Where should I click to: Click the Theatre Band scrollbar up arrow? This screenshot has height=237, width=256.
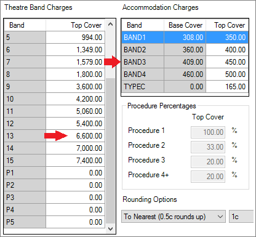110,25
